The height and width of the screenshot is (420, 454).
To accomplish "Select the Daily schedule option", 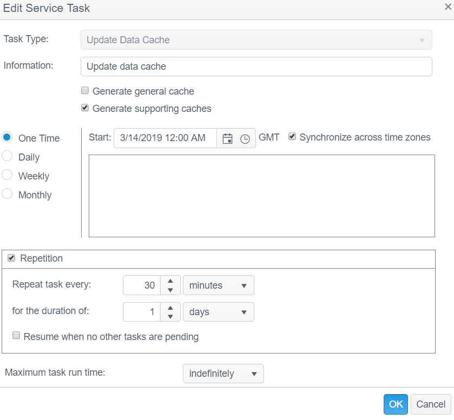I will (x=7, y=157).
